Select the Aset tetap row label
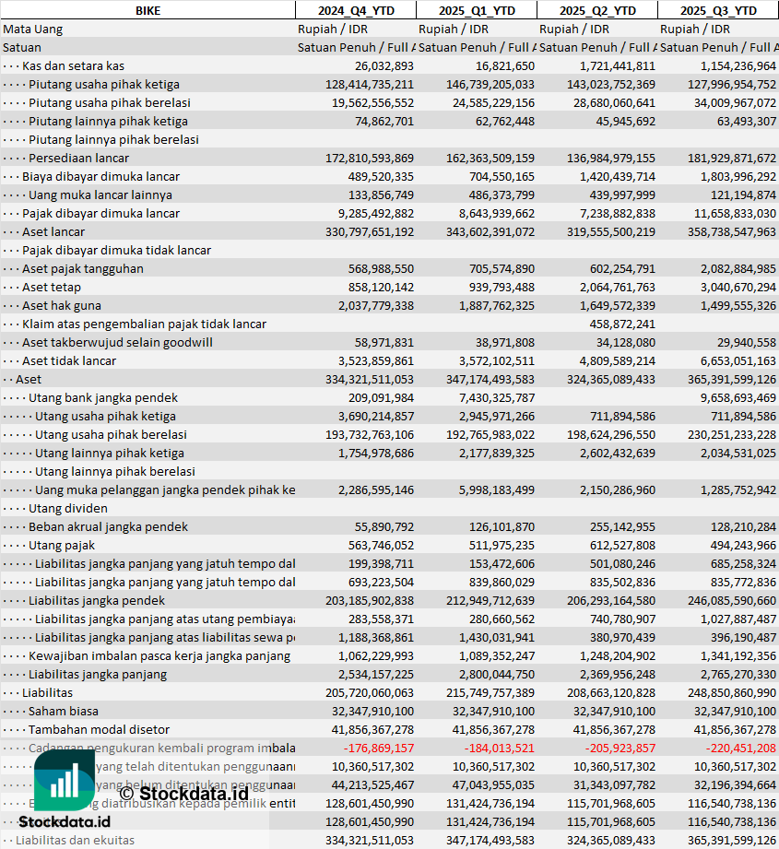Viewport: 779px width, 849px height. click(x=52, y=287)
